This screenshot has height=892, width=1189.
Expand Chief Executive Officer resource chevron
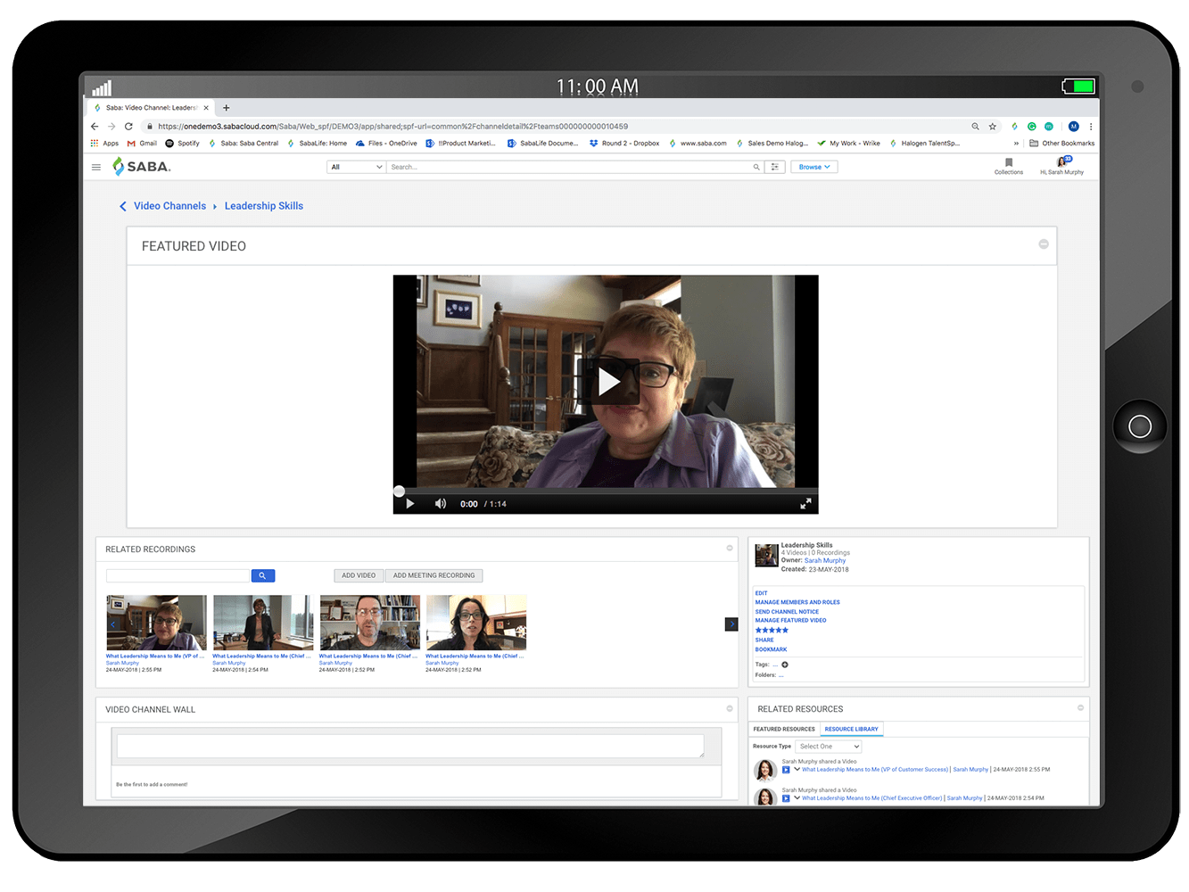797,797
